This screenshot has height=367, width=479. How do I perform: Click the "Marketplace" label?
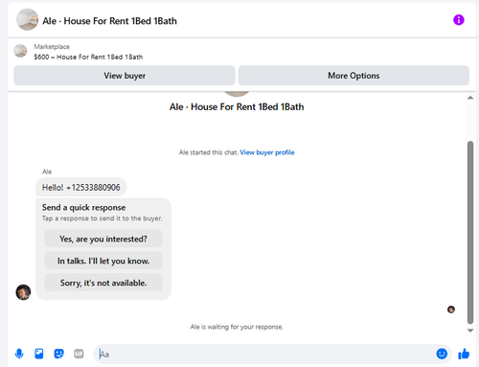(52, 47)
